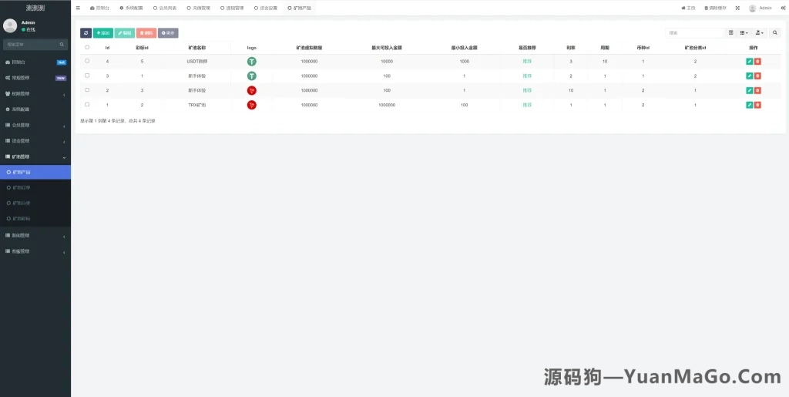The height and width of the screenshot is (397, 789).
Task: Switch to the 提现管理 tab
Action: tap(232, 8)
